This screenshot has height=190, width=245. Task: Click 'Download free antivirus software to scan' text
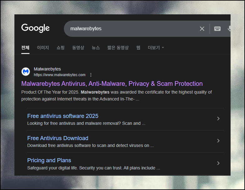[x=91, y=145]
